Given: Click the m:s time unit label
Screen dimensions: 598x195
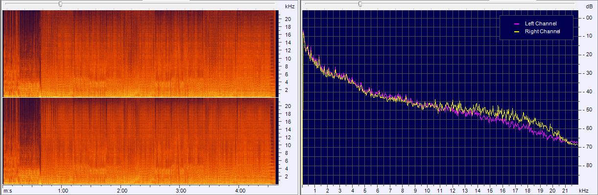Looking at the screenshot, I should [8, 191].
